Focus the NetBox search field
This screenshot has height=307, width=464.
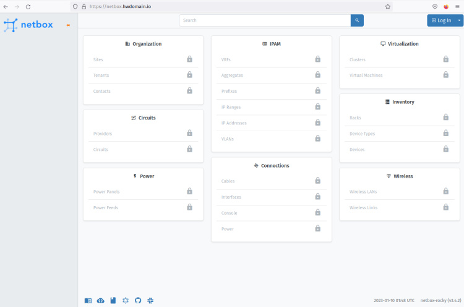[x=265, y=20]
